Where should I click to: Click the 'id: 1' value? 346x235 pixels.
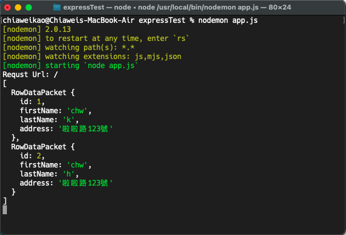pyautogui.click(x=39, y=102)
